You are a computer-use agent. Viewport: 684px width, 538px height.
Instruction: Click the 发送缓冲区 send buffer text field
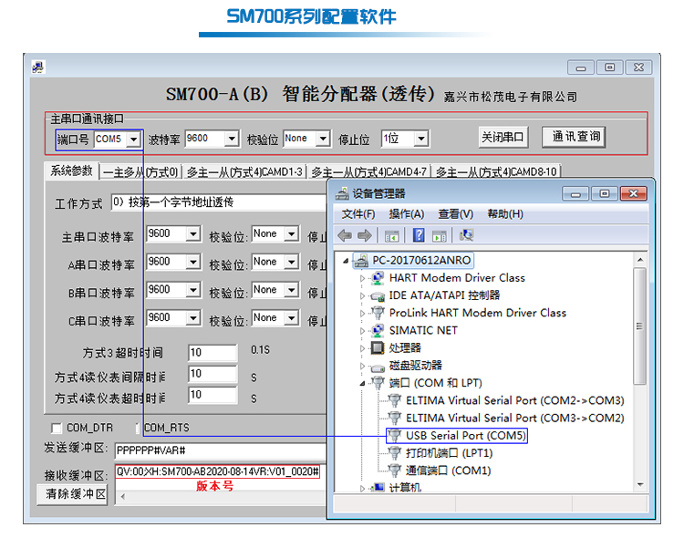(219, 450)
